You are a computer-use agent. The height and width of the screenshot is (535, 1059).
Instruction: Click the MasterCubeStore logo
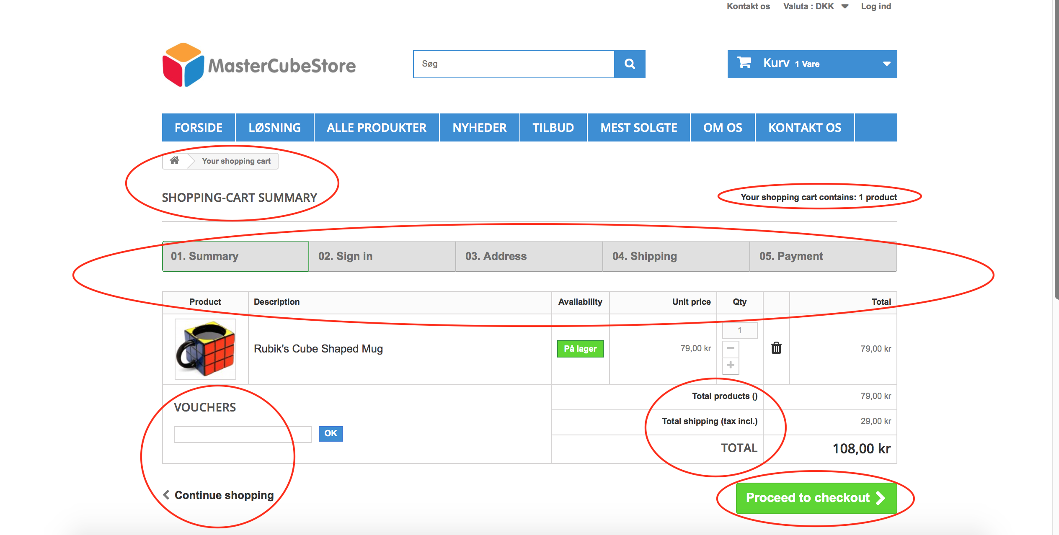coord(259,65)
